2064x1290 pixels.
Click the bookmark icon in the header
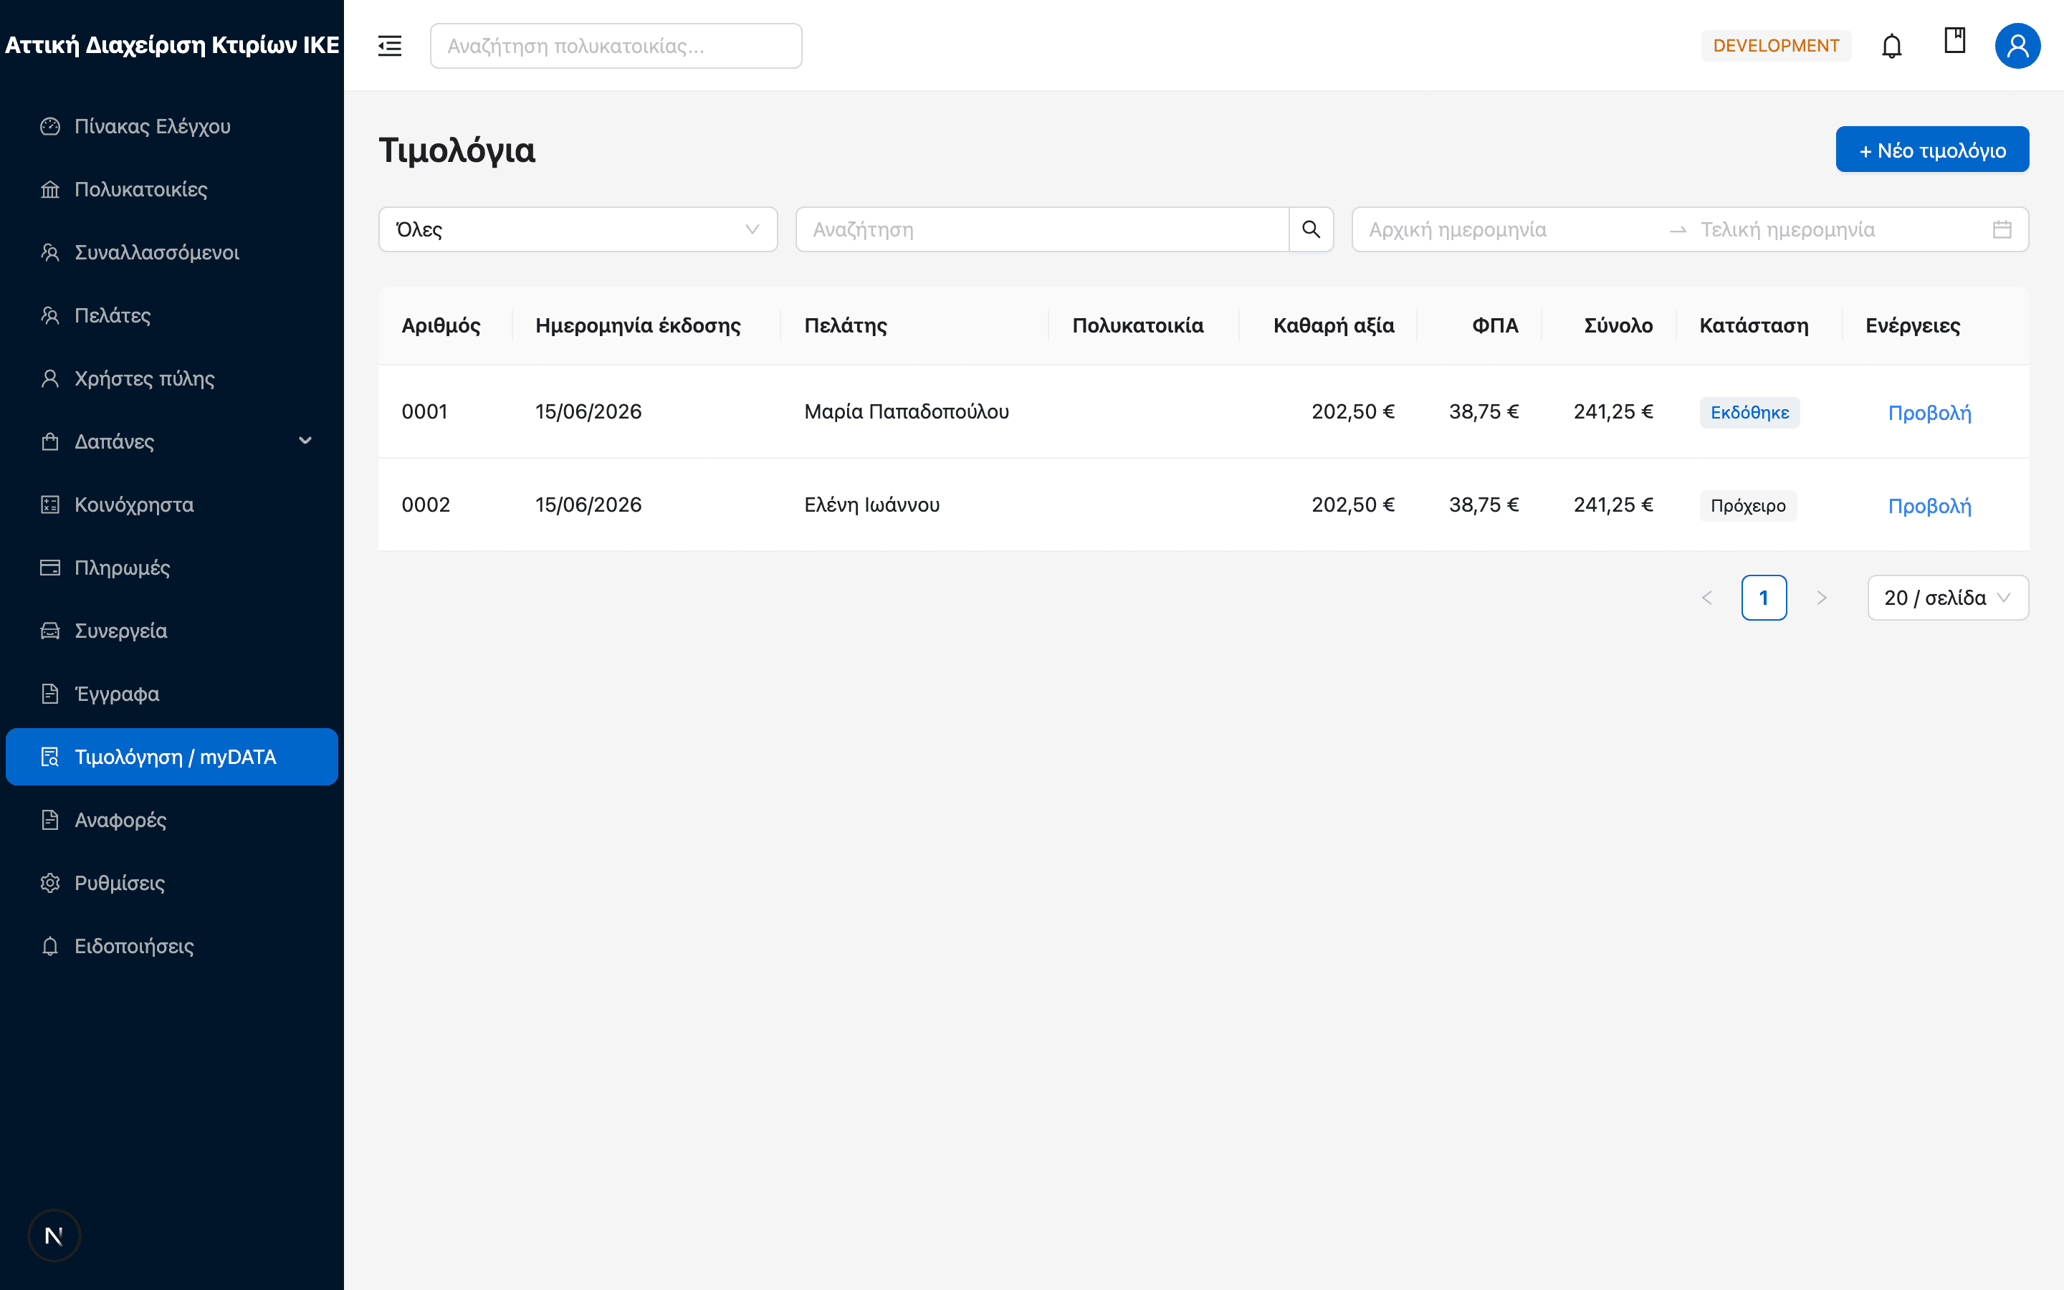1955,41
